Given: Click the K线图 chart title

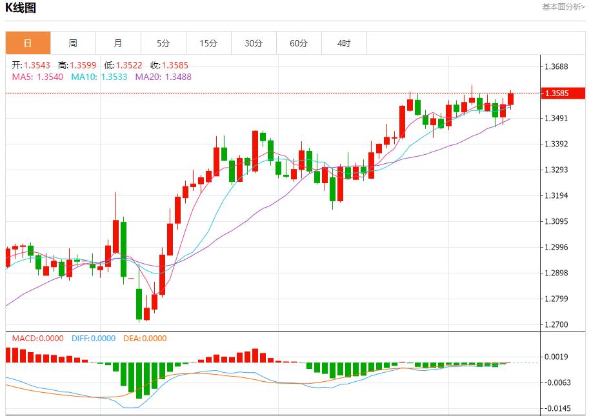Looking at the screenshot, I should tap(21, 8).
